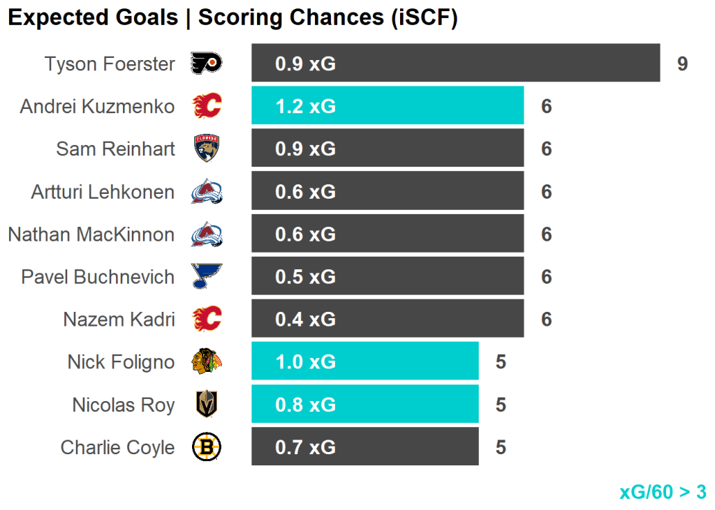Screen dimensions: 715x510
Task: Click the Boston Bruins logo next to Charlie Coyle
Action: click(207, 447)
